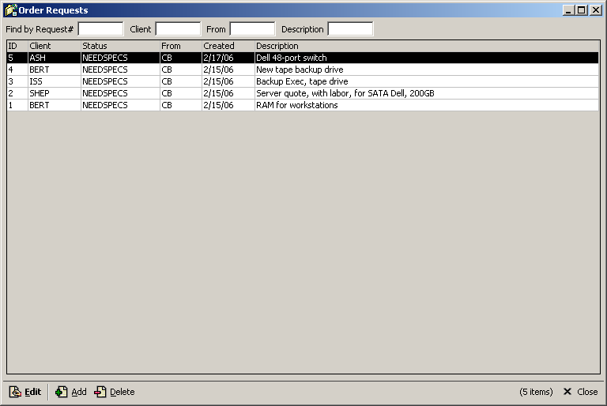Sort by the ID column header
607x406 pixels.
click(x=17, y=46)
